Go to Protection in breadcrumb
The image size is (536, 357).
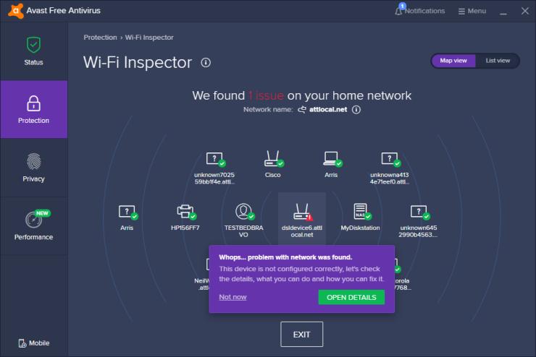(100, 38)
